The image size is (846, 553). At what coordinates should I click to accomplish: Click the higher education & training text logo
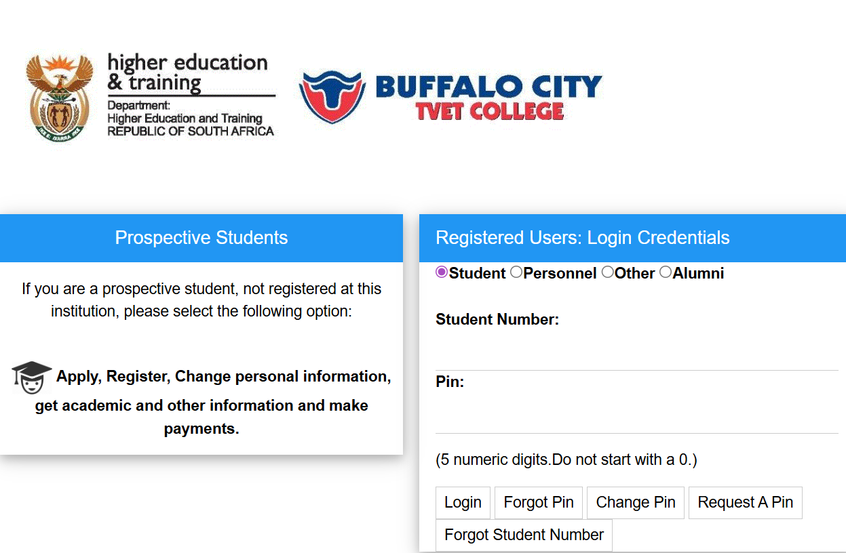(x=191, y=96)
